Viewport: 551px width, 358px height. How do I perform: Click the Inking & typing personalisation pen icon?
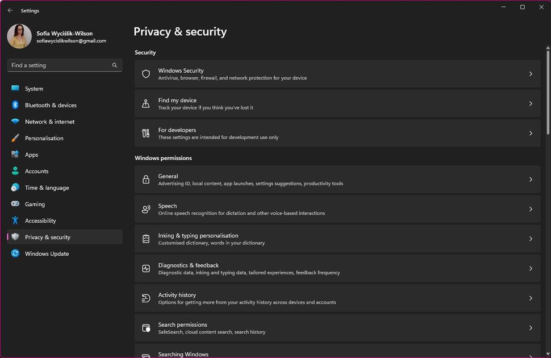pyautogui.click(x=147, y=239)
